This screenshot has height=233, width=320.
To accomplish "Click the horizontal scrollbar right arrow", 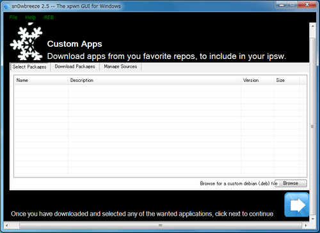I will [x=306, y=225].
